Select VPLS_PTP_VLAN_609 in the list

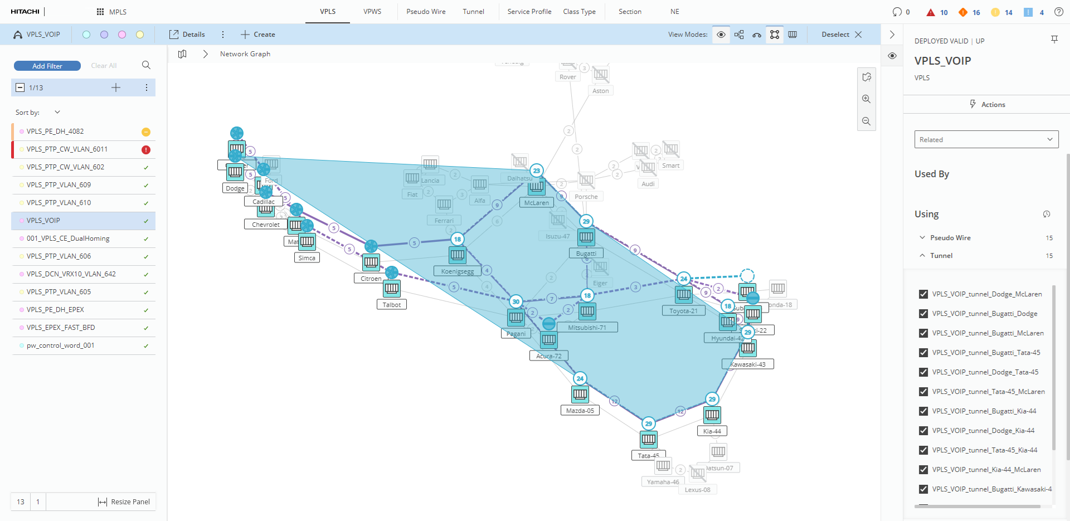click(59, 185)
